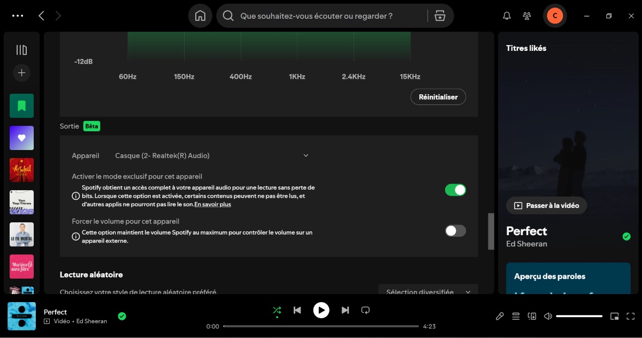Enter fullscreen mode

[632, 316]
